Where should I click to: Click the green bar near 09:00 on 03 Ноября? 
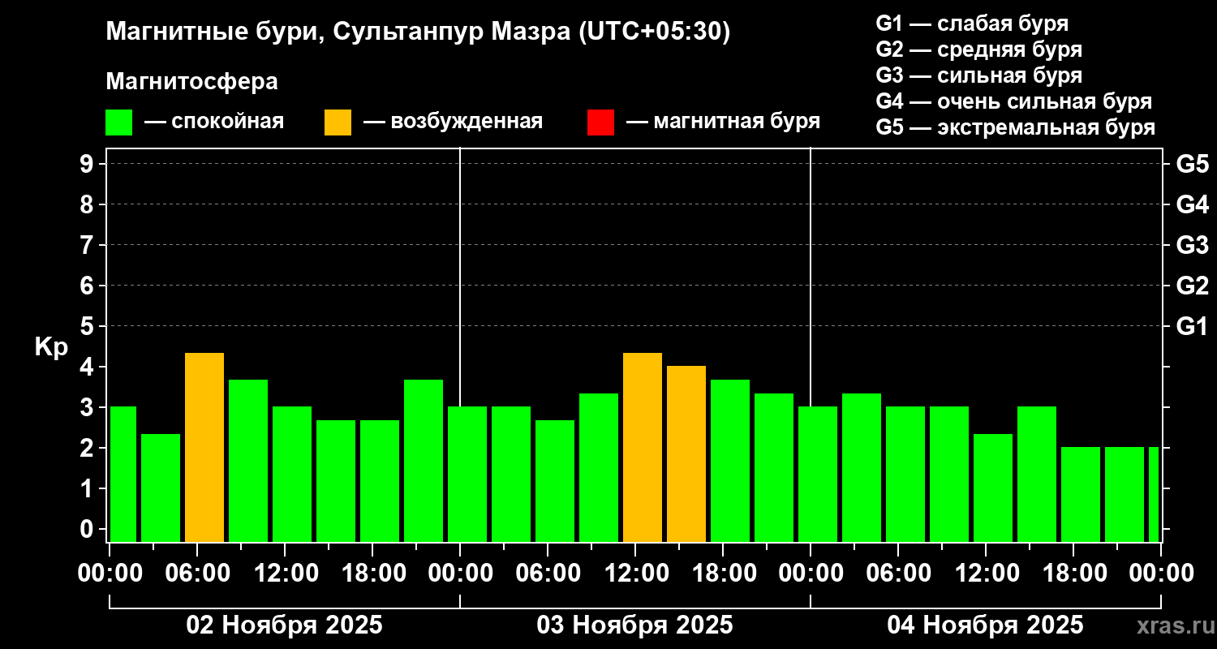[599, 467]
